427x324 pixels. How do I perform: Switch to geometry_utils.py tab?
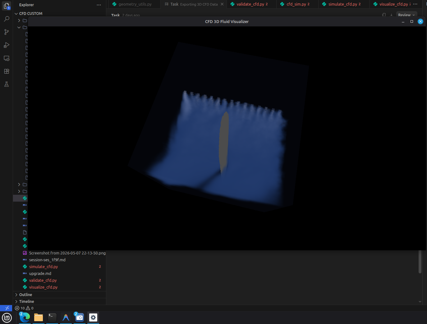click(x=135, y=4)
